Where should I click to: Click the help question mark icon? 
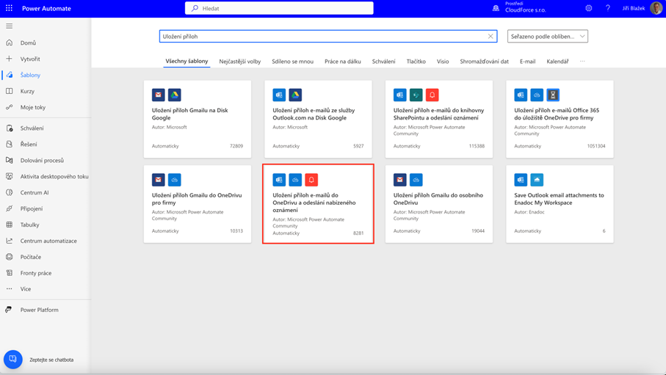click(608, 8)
